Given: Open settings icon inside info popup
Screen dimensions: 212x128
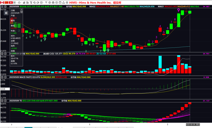Looking at the screenshot, I should coord(22,12).
